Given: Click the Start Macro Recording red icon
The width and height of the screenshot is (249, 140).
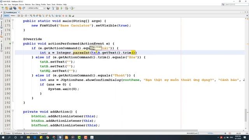Looking at the screenshot, I should pyautogui.click(x=63, y=16).
